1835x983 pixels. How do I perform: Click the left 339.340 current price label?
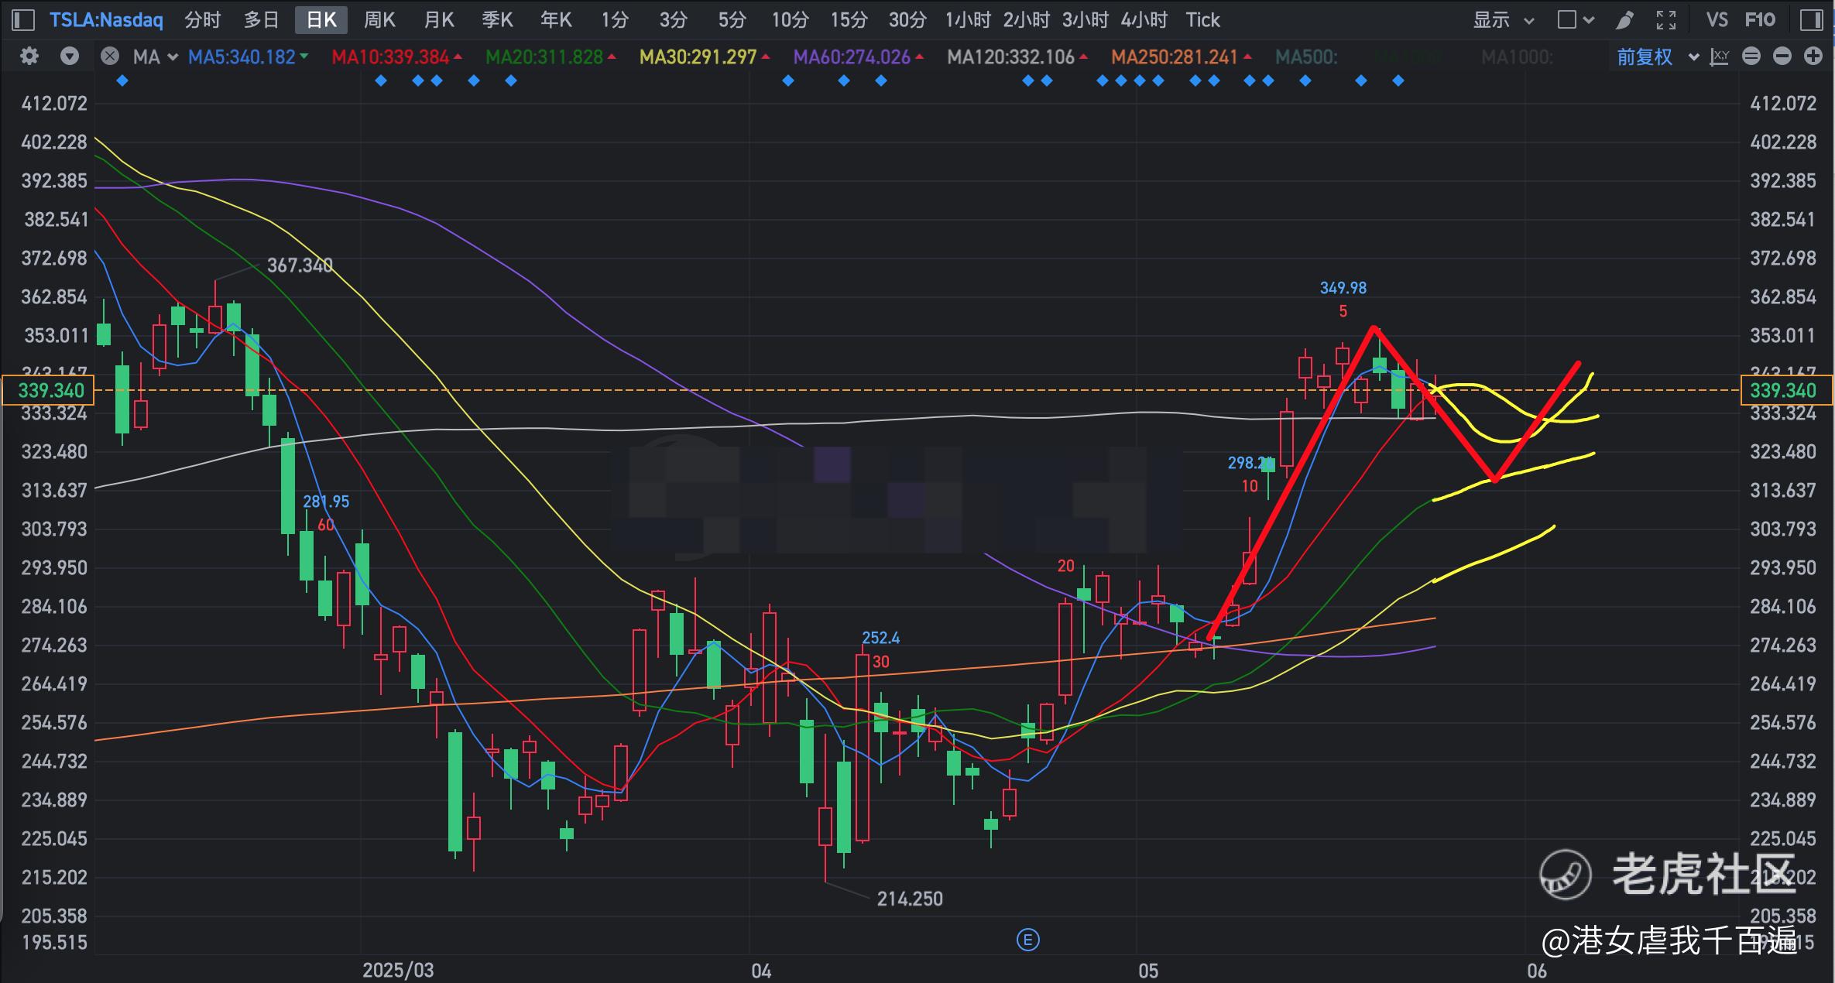pos(50,390)
